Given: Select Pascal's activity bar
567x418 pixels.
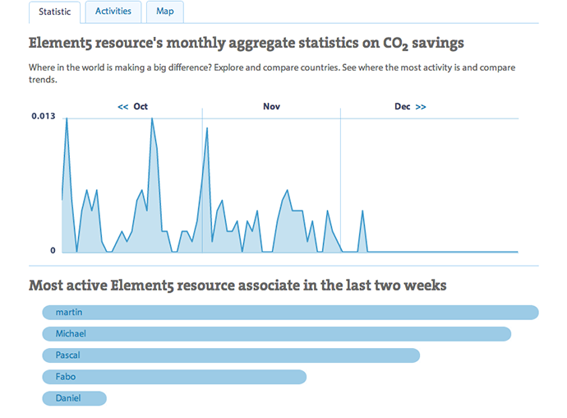Looking at the screenshot, I should pyautogui.click(x=231, y=355).
